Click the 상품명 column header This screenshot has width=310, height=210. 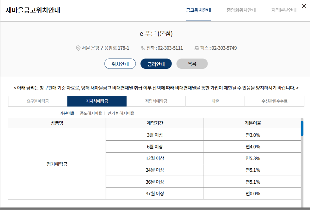pos(57,123)
